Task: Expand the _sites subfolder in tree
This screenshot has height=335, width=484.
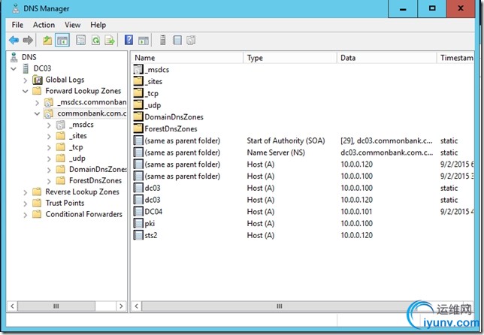Action: point(49,137)
